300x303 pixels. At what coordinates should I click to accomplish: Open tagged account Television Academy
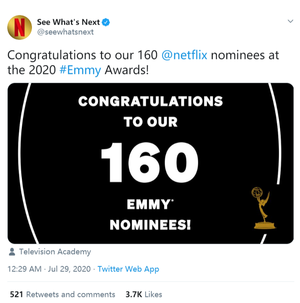(x=55, y=252)
